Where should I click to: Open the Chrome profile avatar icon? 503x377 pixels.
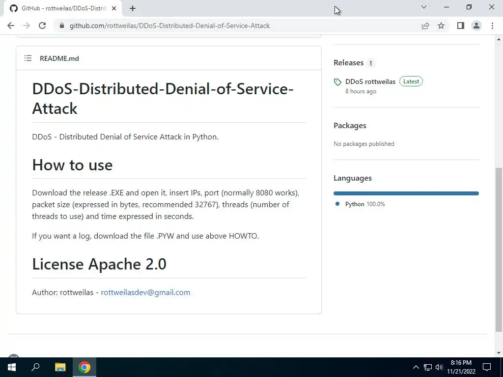coord(476,26)
